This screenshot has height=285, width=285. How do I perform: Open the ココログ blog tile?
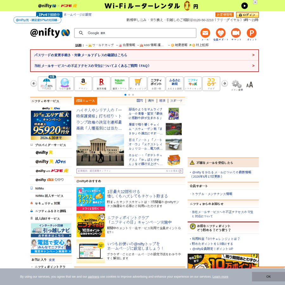pyautogui.click(x=211, y=84)
